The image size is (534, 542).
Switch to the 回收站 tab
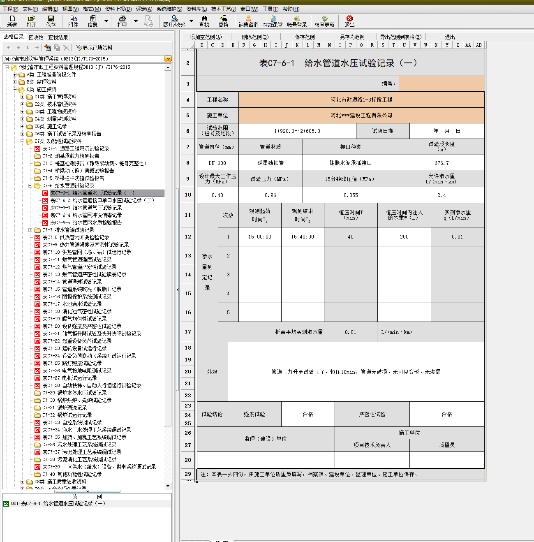[36, 37]
